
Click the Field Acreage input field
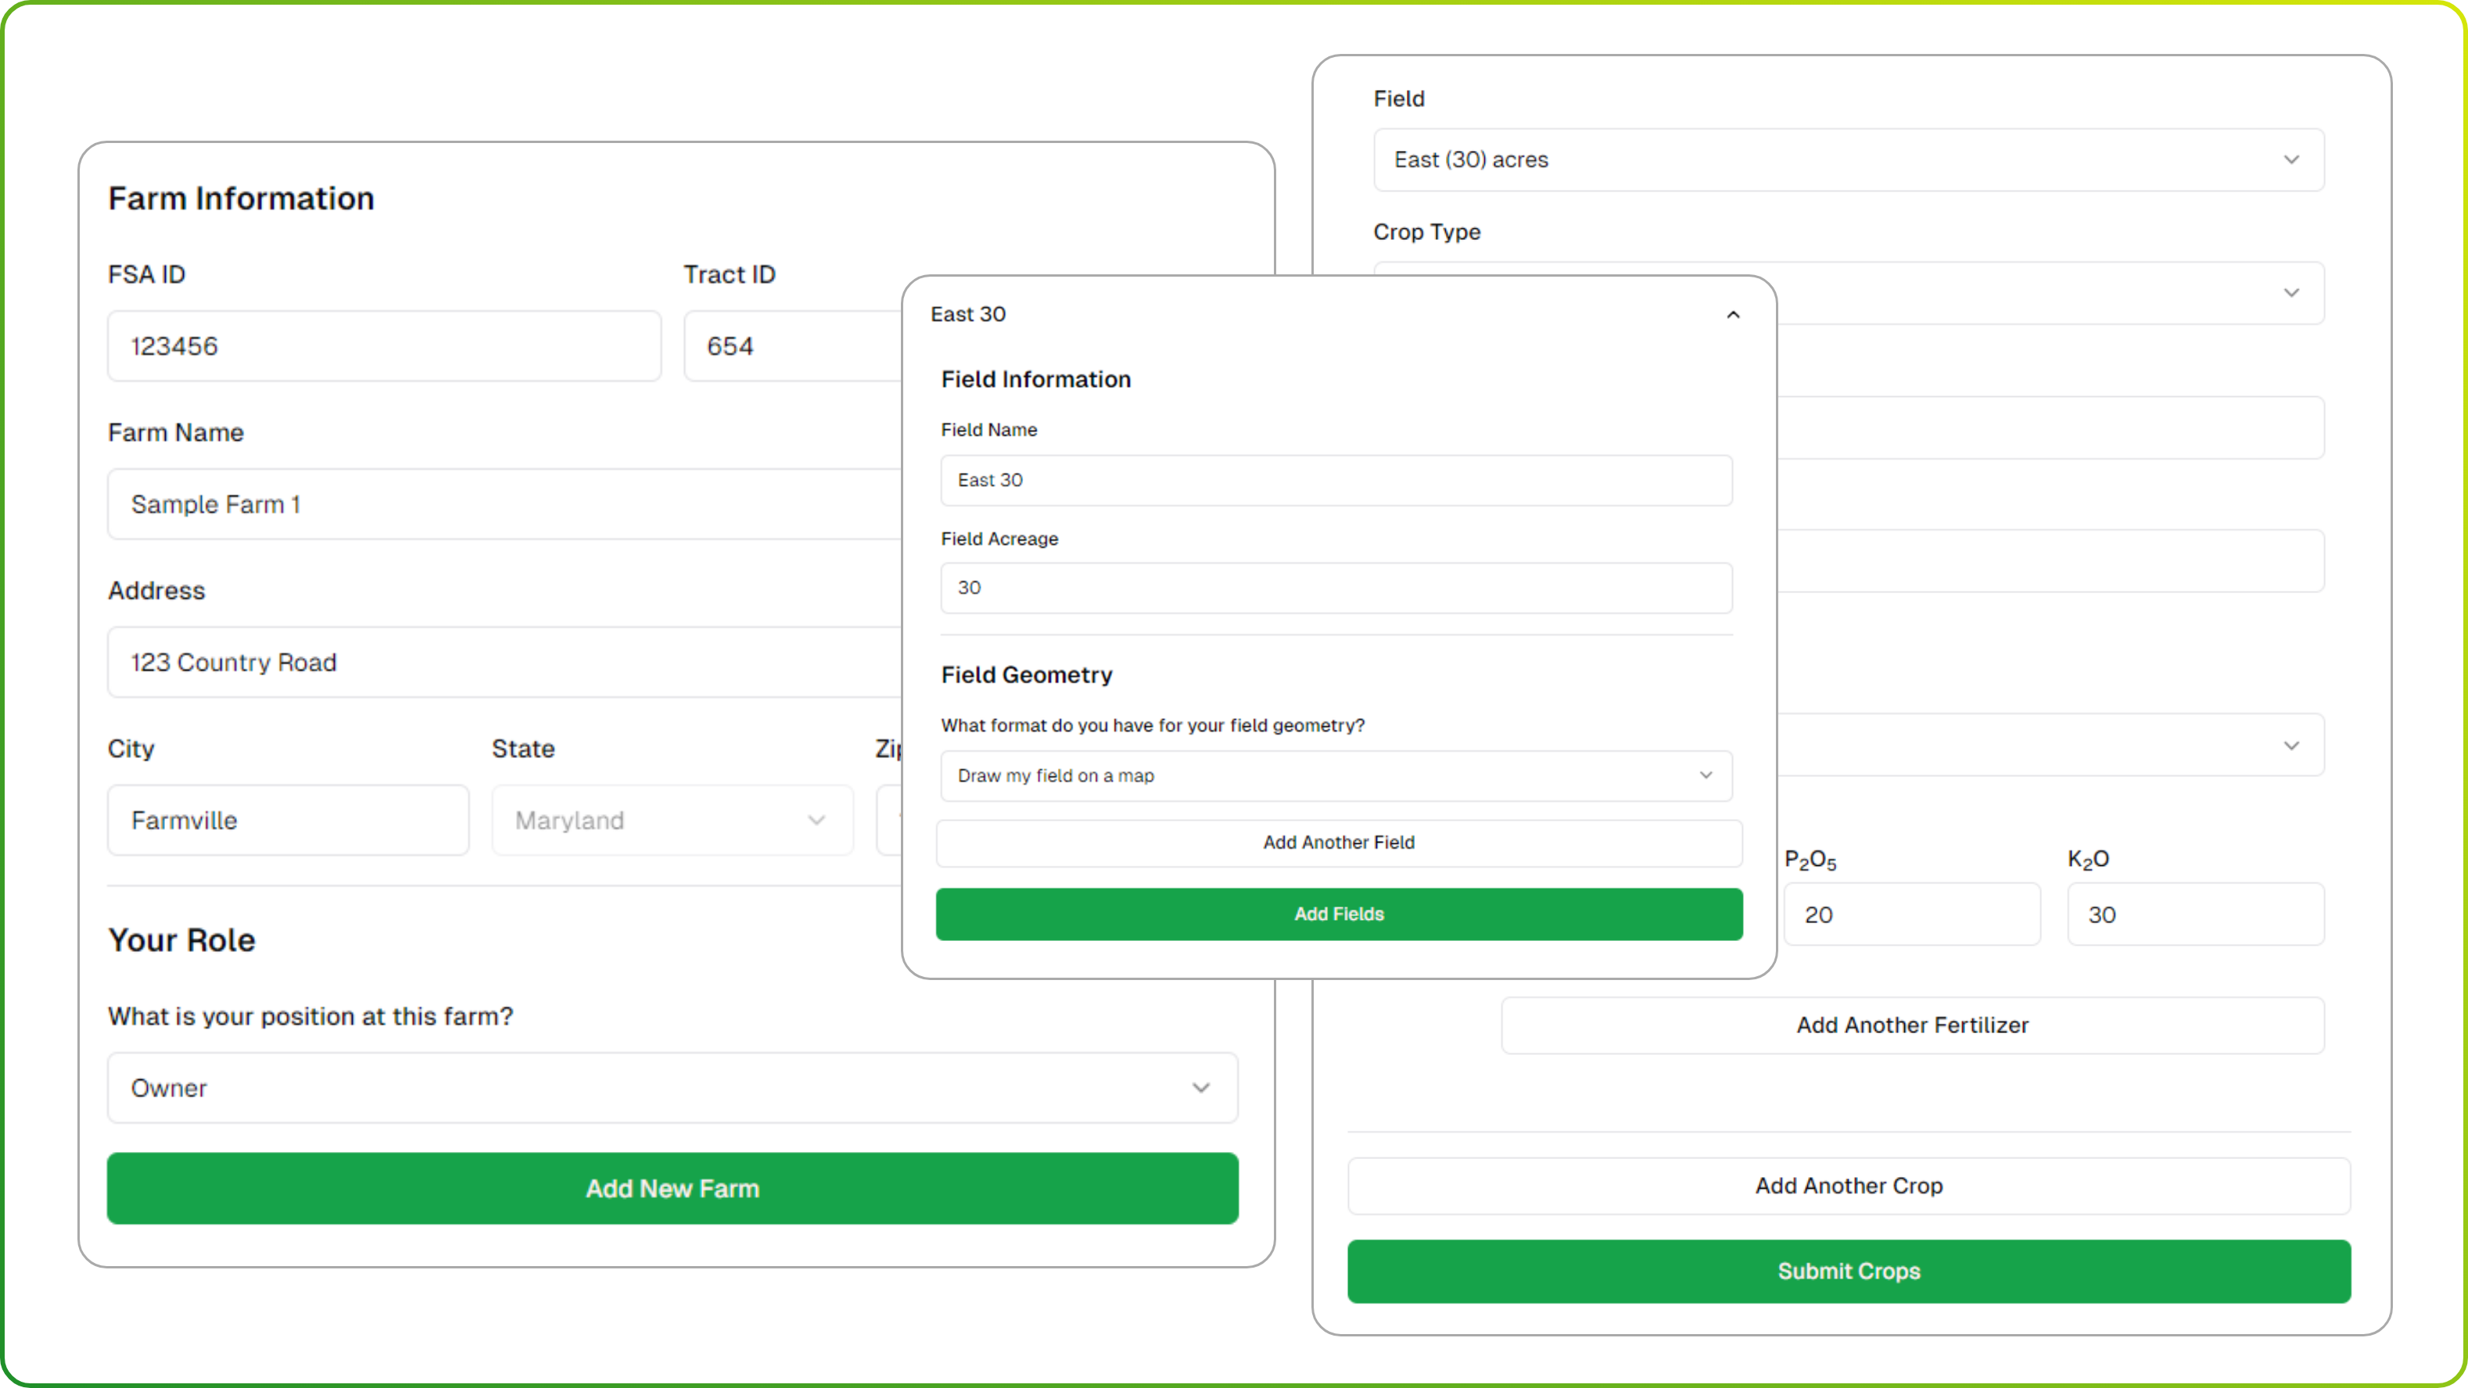tap(1336, 588)
